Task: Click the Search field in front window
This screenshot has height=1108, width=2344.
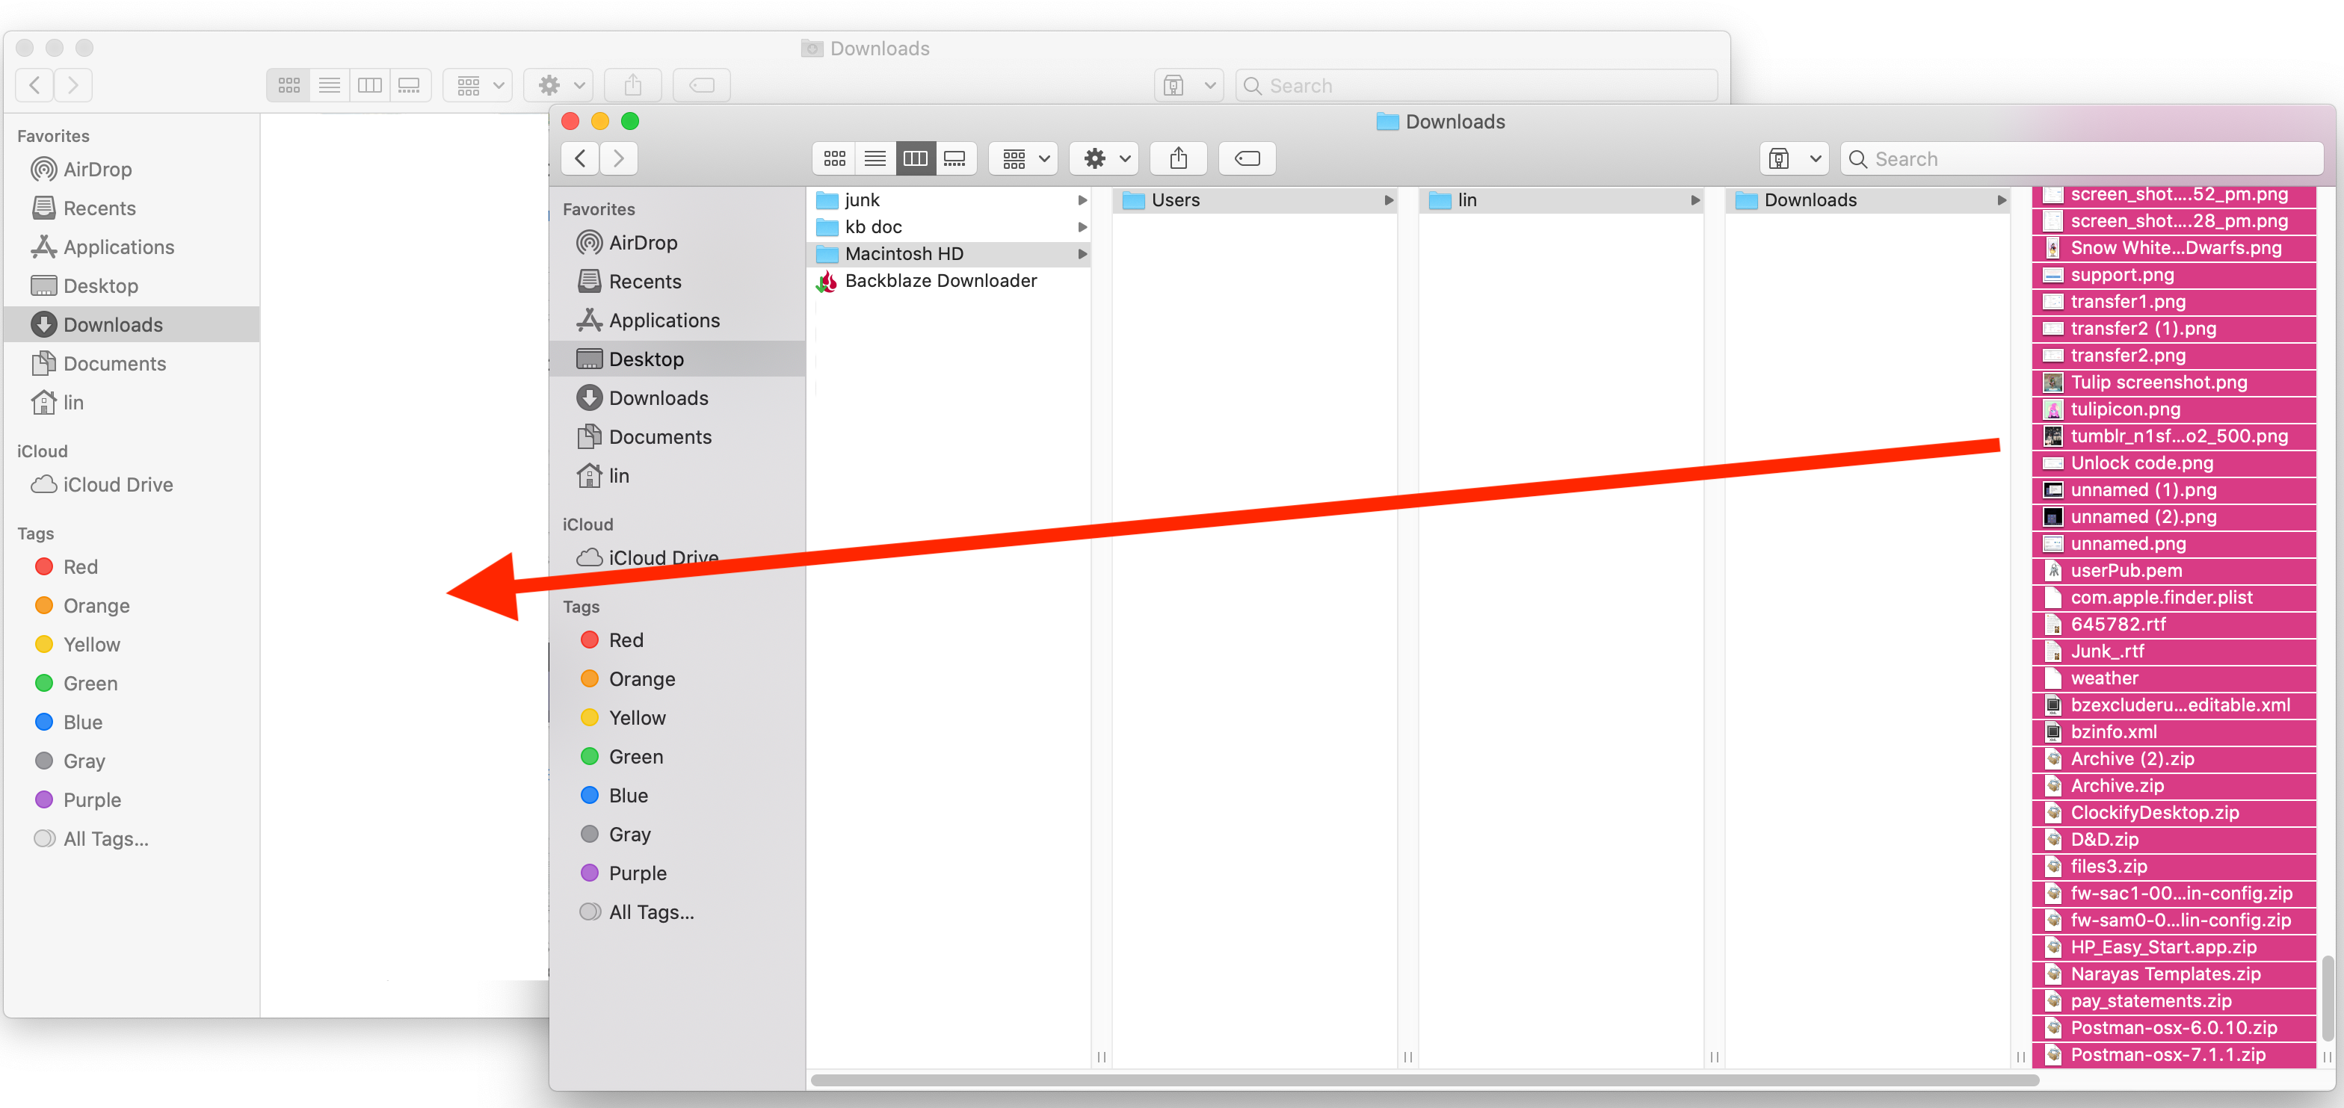Action: pyautogui.click(x=2081, y=158)
